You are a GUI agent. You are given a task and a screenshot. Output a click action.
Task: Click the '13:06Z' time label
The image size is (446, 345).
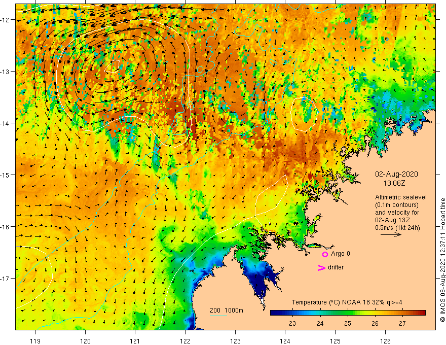tap(394, 183)
